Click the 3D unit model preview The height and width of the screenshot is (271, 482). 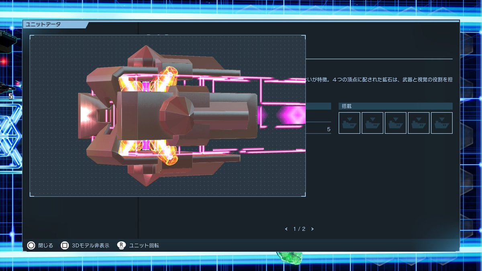click(168, 116)
